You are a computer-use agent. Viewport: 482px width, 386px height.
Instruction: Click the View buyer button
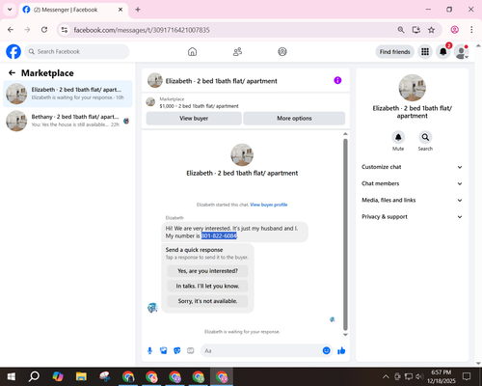pos(194,119)
